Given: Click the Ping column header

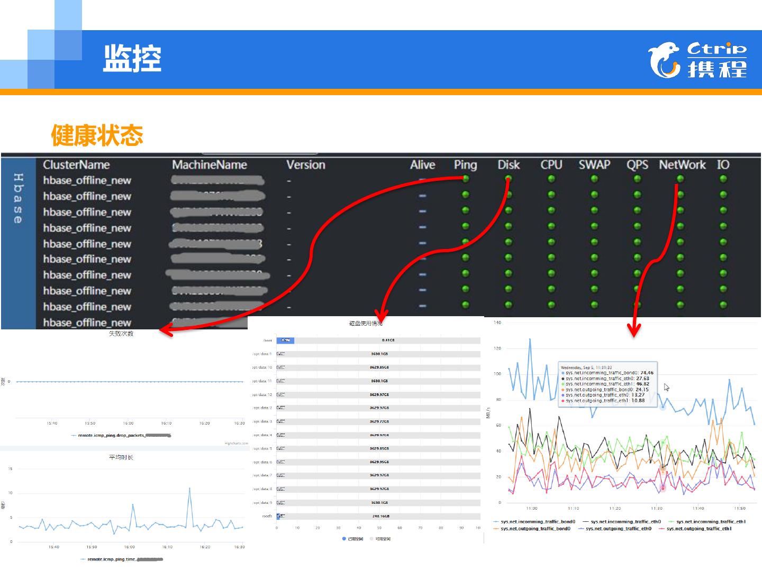Looking at the screenshot, I should [465, 165].
